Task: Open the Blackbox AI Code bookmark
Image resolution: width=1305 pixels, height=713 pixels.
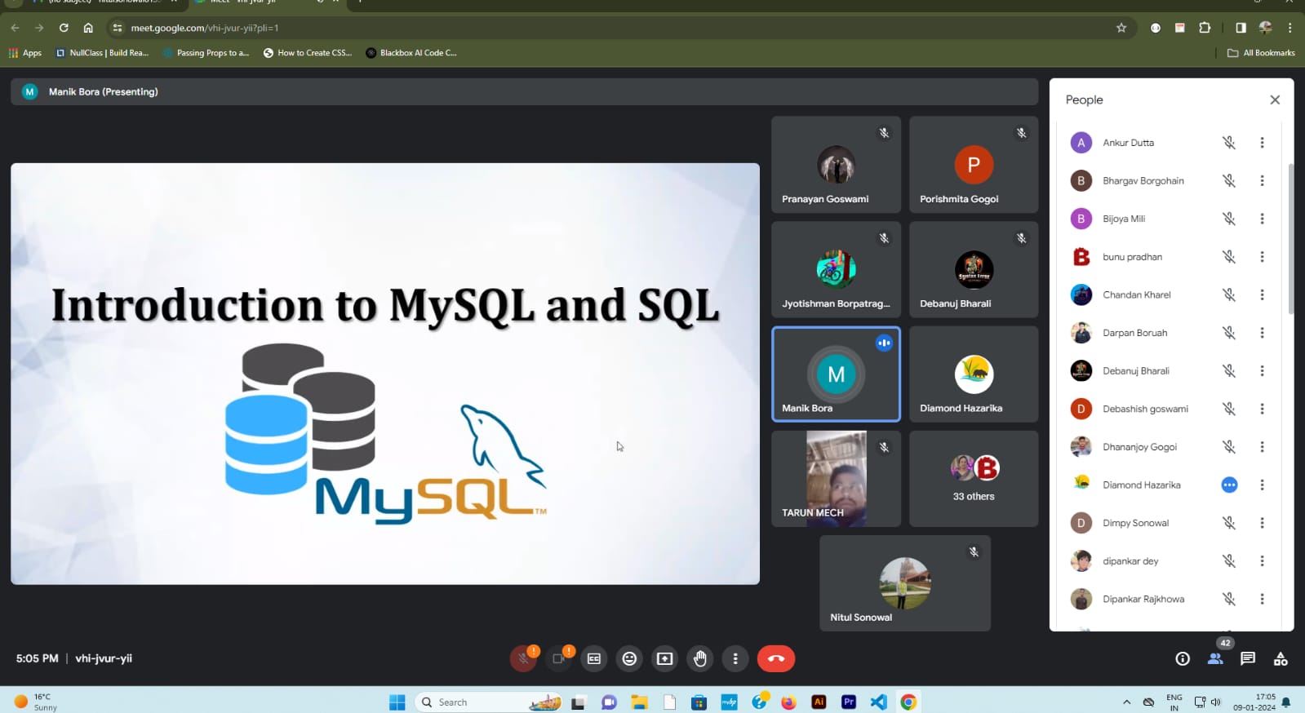Action: [411, 53]
